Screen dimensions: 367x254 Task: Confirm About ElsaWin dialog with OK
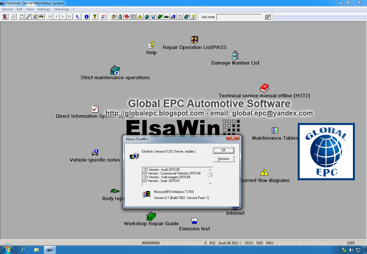click(223, 150)
